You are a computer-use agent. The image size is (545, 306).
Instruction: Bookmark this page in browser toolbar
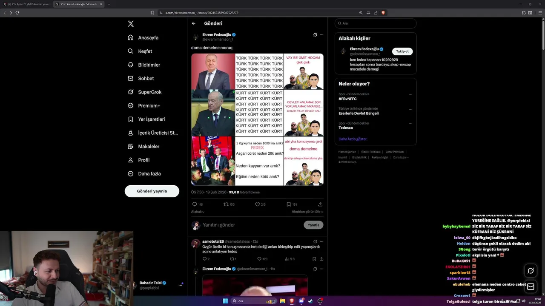point(152,13)
